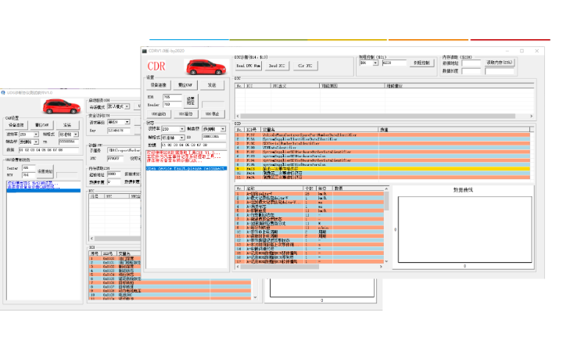
Task: Click 设备连接 button in CDR window
Action: (x=158, y=85)
